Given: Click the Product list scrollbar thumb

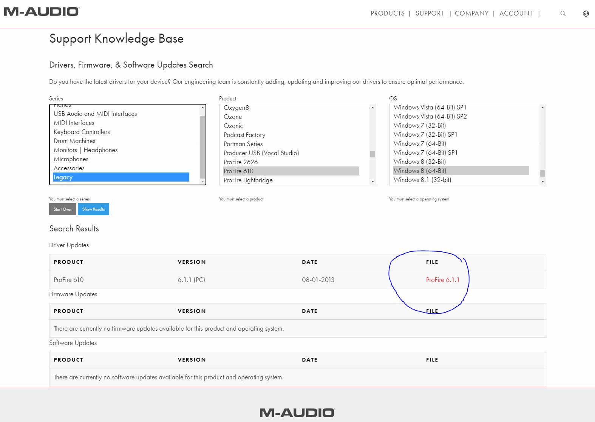Looking at the screenshot, I should point(373,154).
